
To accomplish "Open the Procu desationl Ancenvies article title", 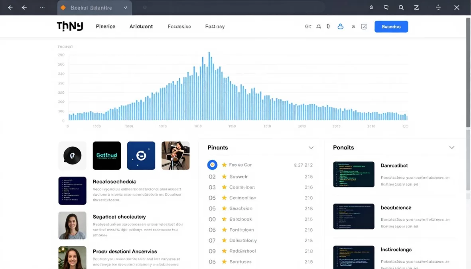I will (x=125, y=251).
